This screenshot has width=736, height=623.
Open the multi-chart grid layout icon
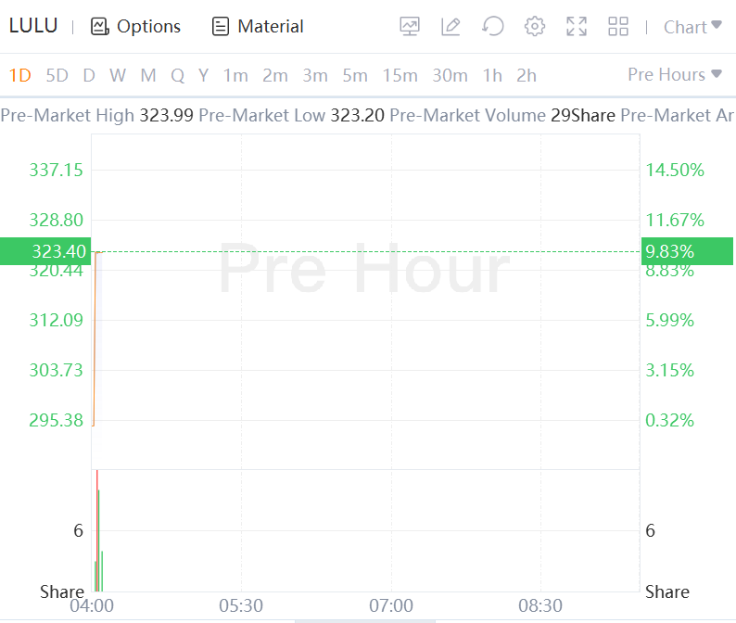pyautogui.click(x=618, y=27)
